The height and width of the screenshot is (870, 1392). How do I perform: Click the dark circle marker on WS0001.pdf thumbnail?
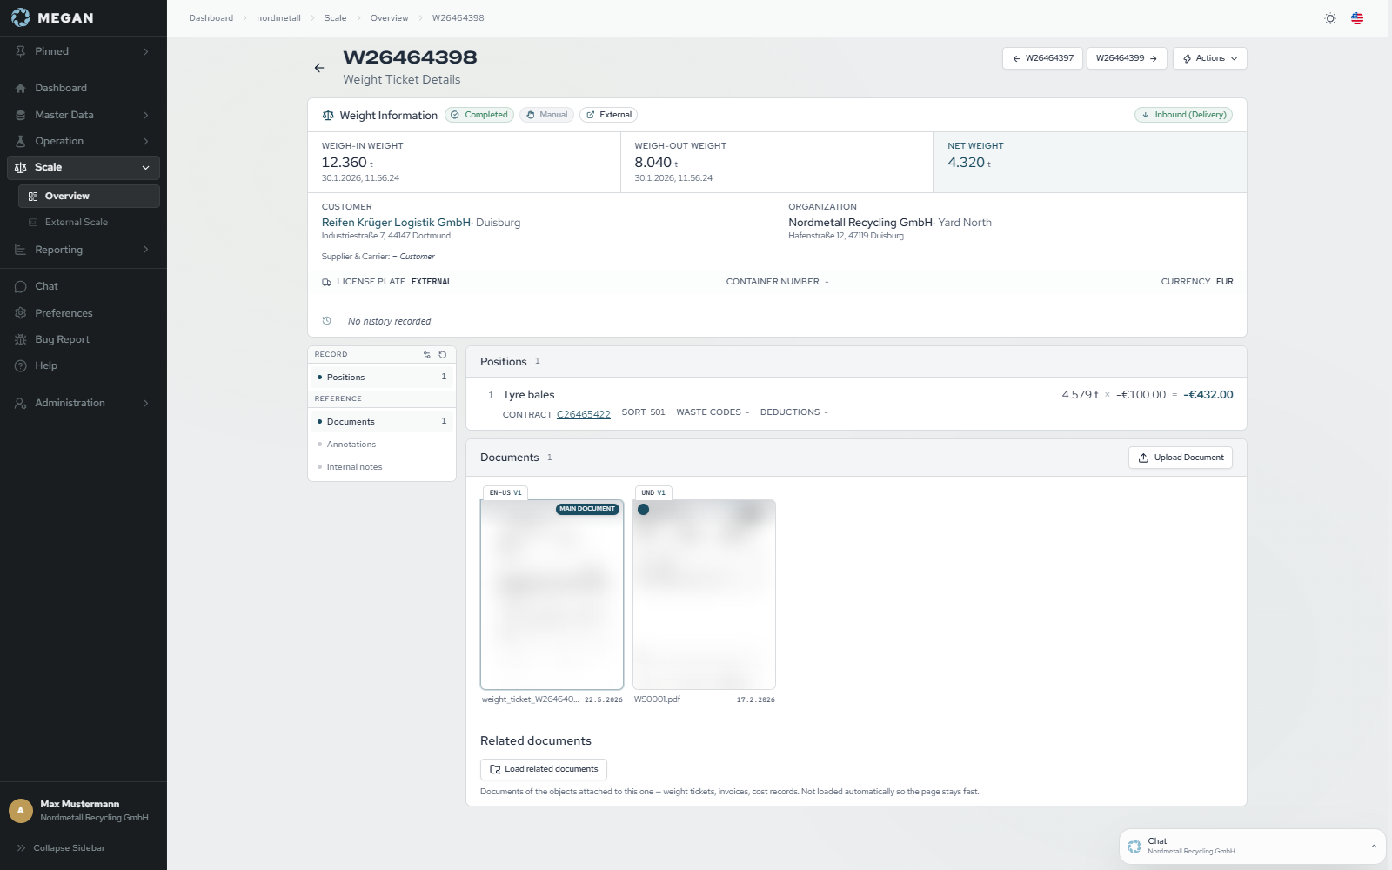[x=644, y=510]
